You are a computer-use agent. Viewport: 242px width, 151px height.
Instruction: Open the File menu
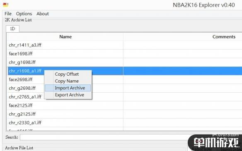8,14
